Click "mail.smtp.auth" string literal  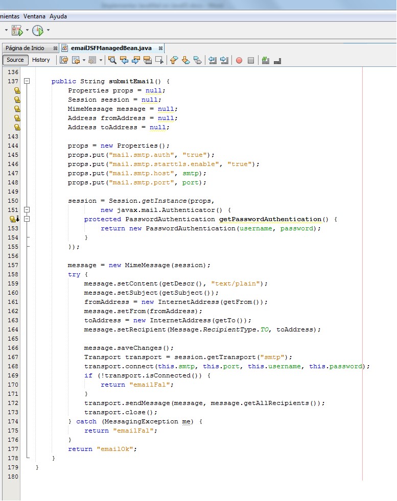[x=142, y=155]
